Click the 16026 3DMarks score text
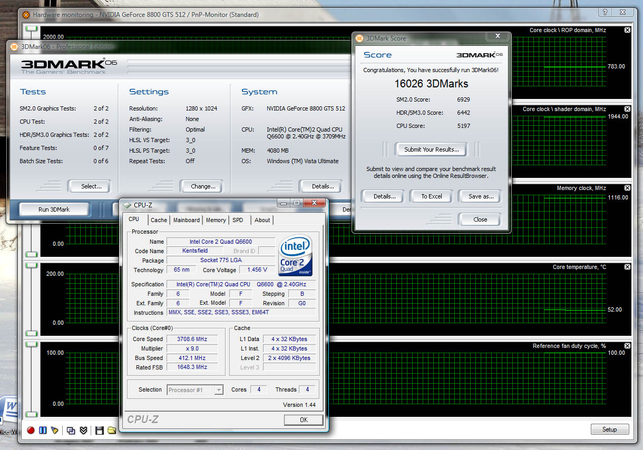This screenshot has width=643, height=450. pos(431,83)
